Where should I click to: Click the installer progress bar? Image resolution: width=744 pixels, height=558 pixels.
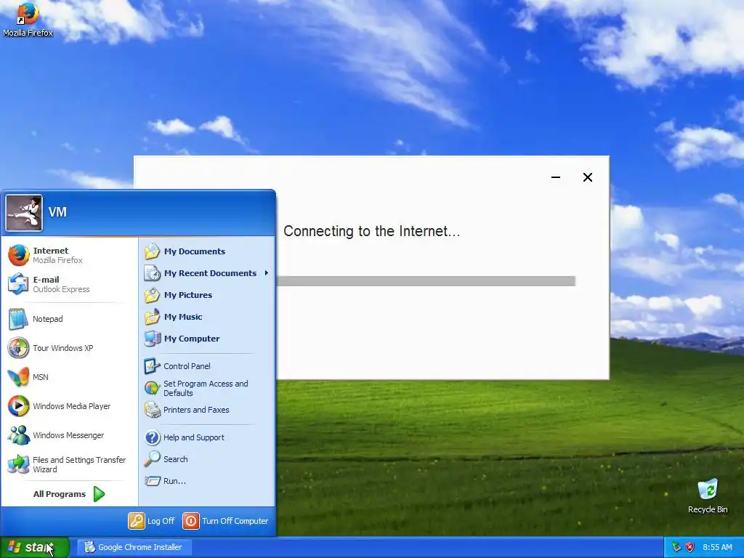426,281
